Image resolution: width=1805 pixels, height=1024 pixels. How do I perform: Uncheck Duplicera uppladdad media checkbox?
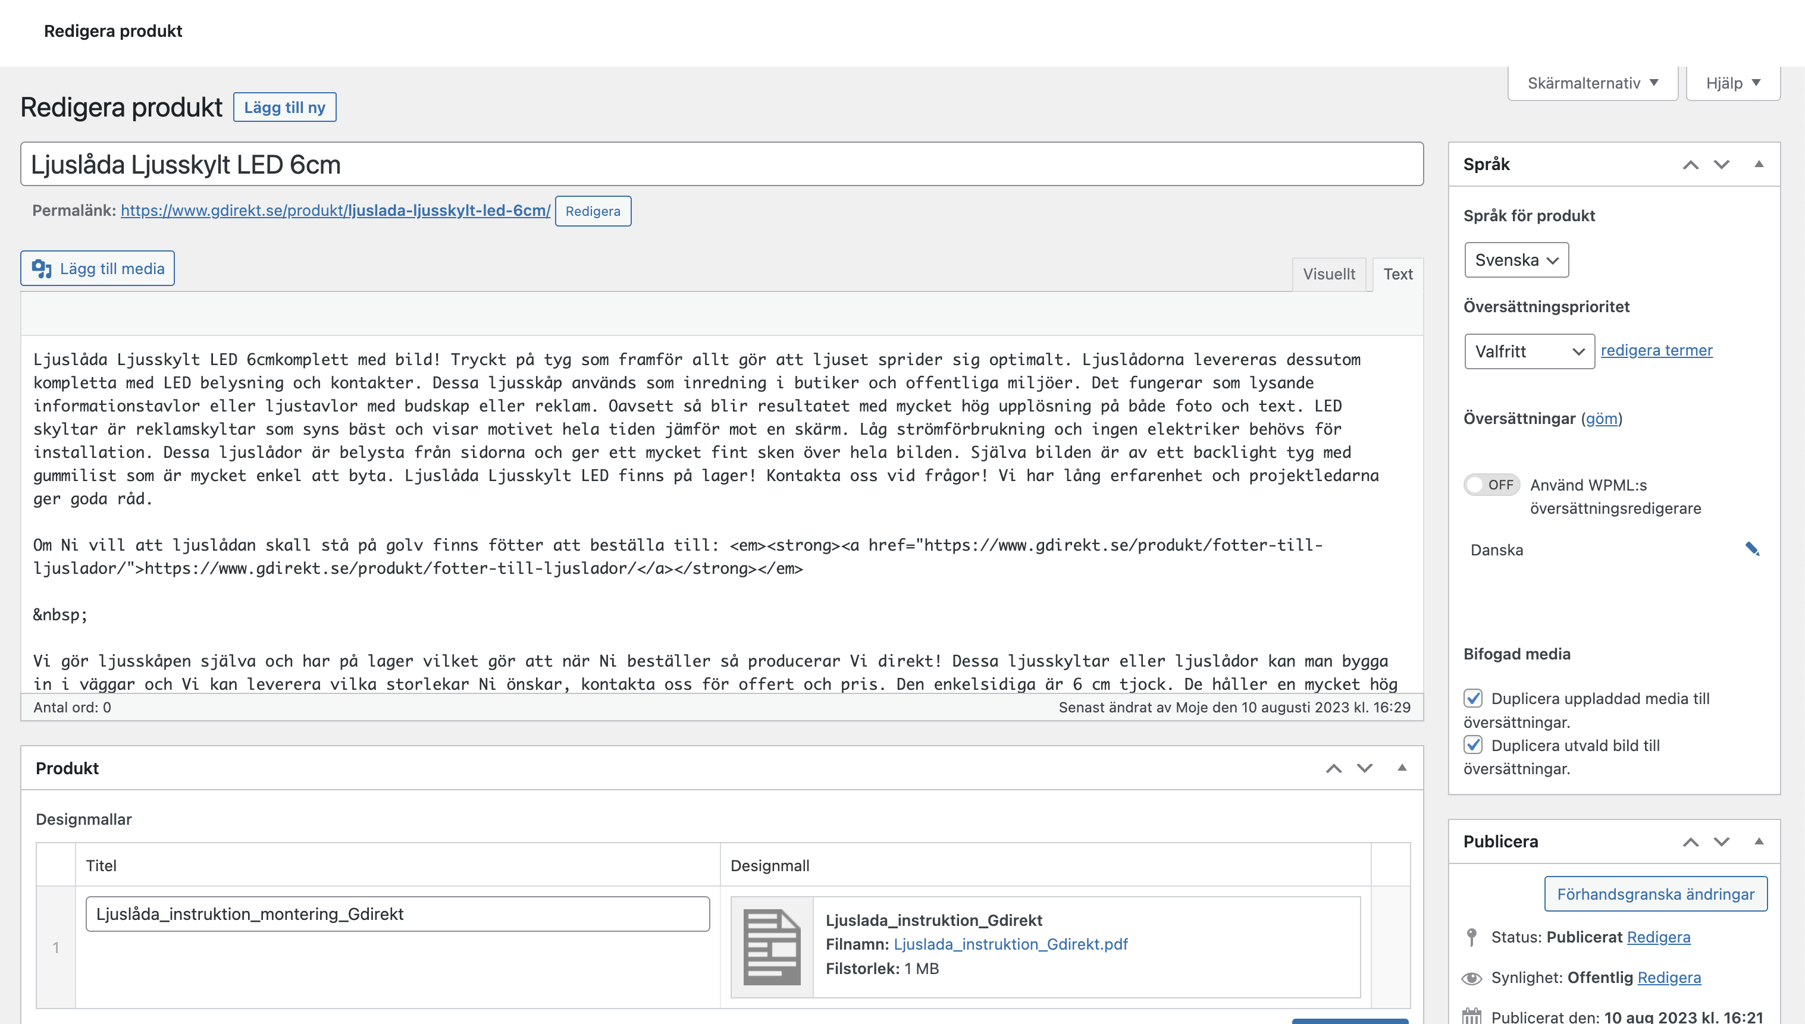pyautogui.click(x=1473, y=698)
